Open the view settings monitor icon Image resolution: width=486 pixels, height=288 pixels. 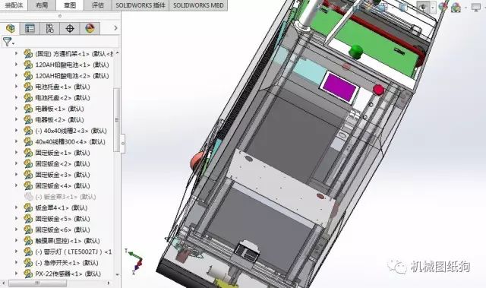tap(476, 7)
